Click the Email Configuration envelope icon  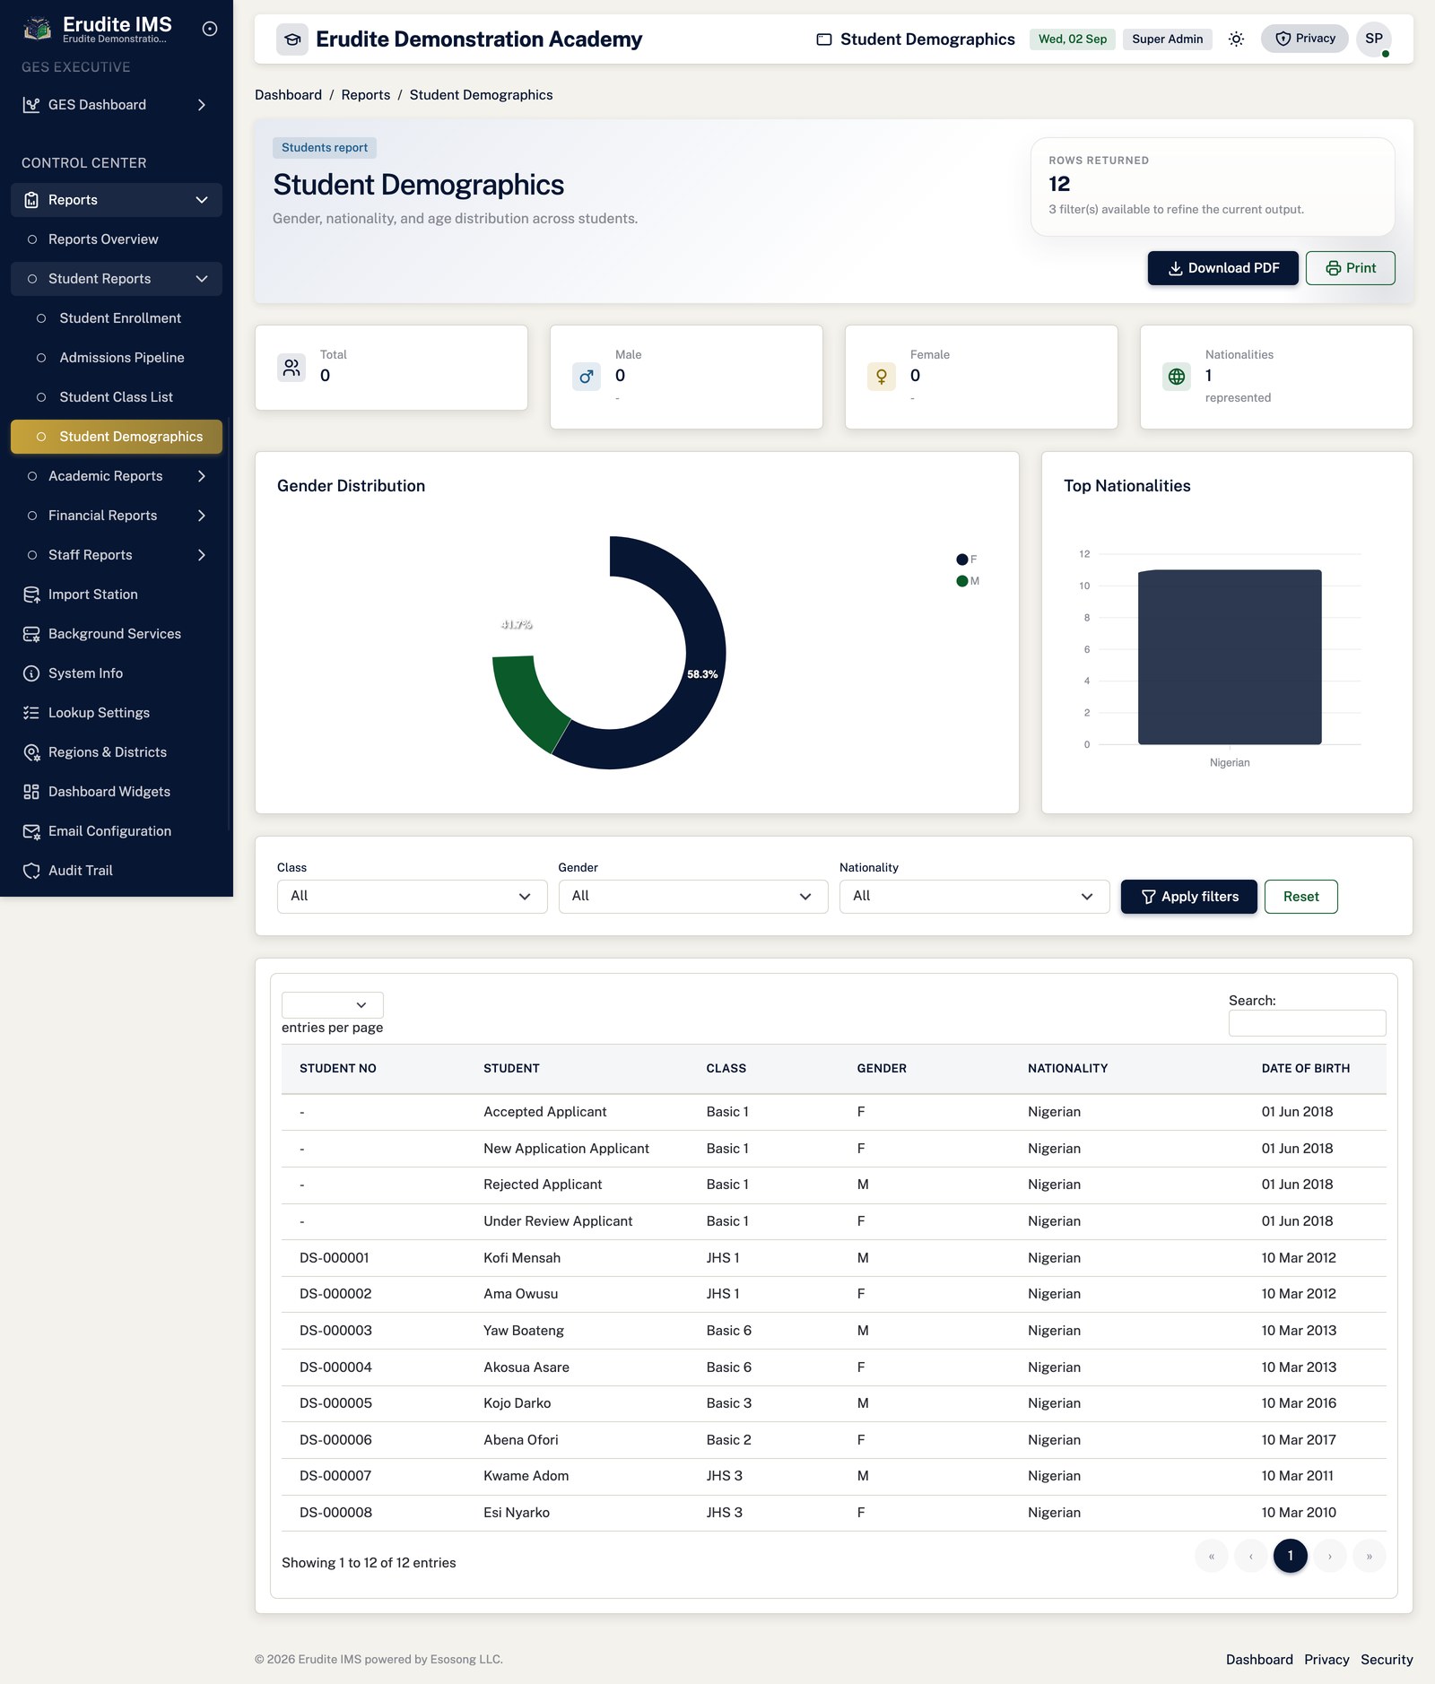(31, 831)
